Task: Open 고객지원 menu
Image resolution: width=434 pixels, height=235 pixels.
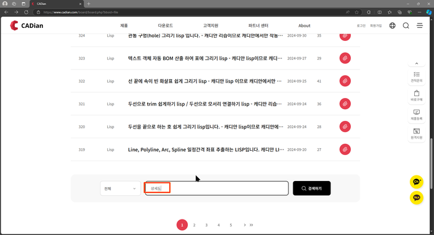Action: tap(211, 25)
